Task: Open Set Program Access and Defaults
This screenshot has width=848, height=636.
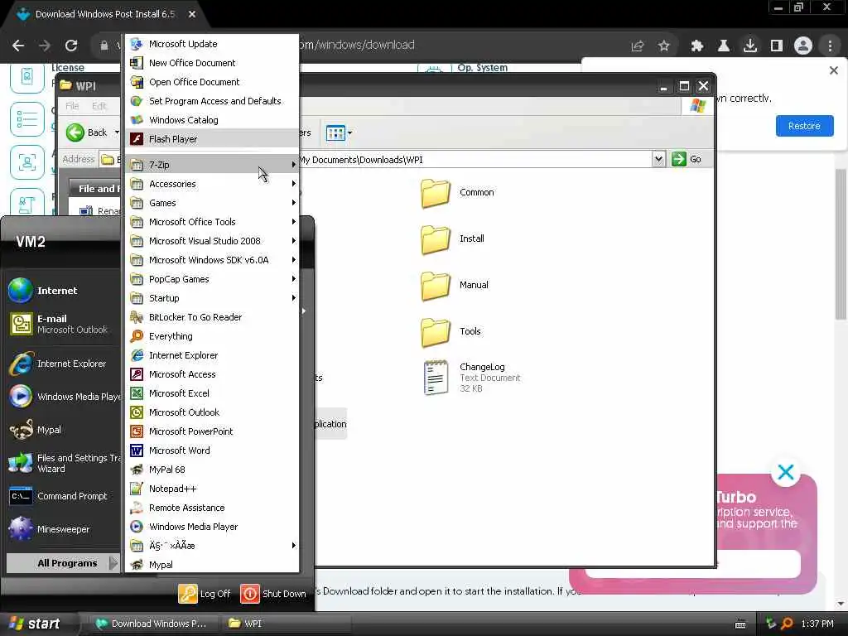Action: 211,100
